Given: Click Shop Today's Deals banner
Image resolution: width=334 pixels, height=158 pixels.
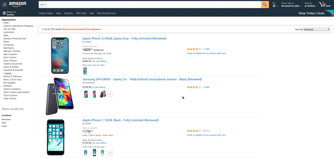Looking at the screenshot, I should tap(311, 13).
